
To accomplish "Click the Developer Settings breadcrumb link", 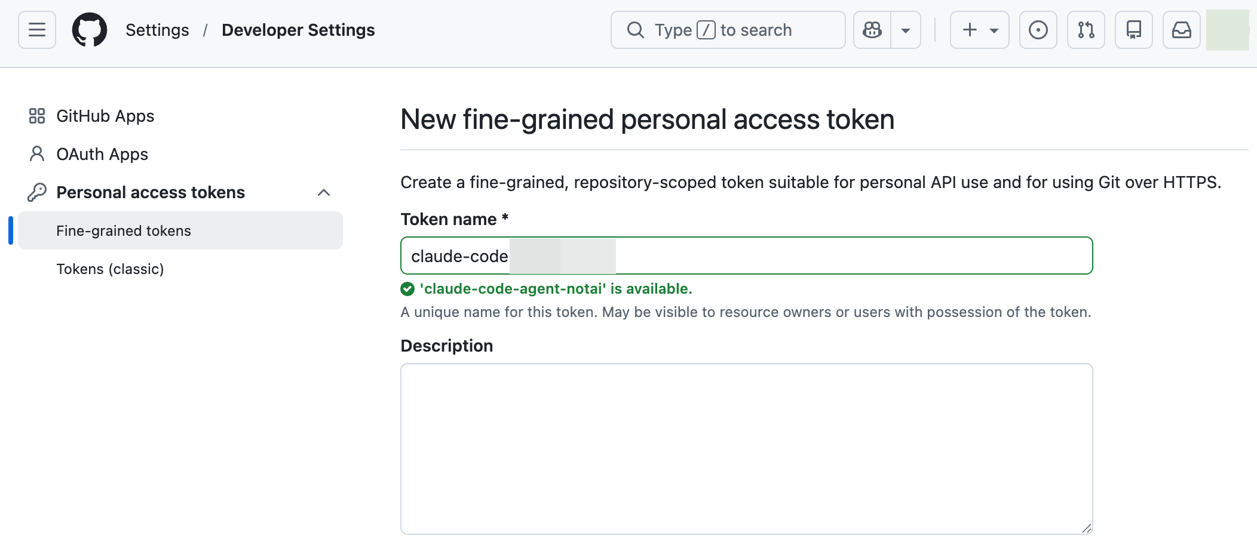I will [298, 30].
